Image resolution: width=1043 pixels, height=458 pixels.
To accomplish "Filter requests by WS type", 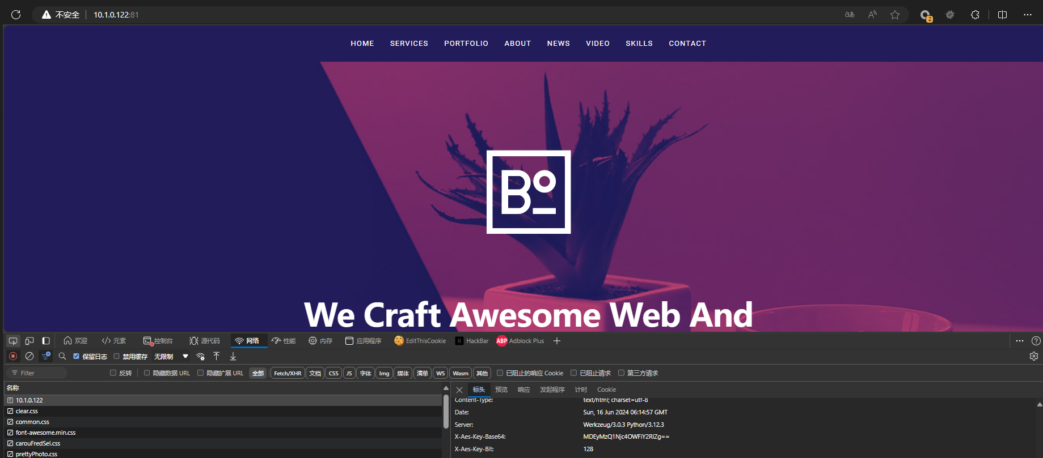I will 440,373.
